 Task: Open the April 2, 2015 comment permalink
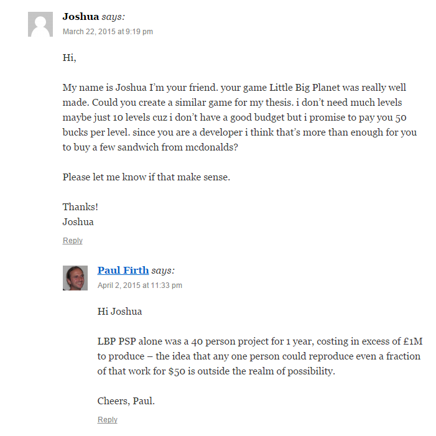[x=140, y=285]
